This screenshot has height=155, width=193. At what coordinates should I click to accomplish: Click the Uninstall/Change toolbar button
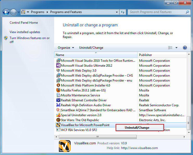91,48
